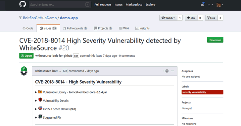Image resolution: width=241 pixels, height=126 pixels.
Task: Open Issues in top navigation
Action: tap(119, 5)
